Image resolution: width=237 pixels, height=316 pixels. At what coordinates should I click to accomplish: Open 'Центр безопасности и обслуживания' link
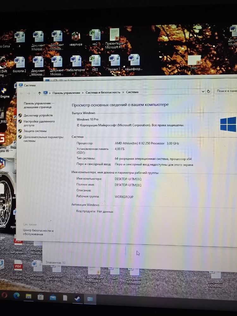[38, 232]
